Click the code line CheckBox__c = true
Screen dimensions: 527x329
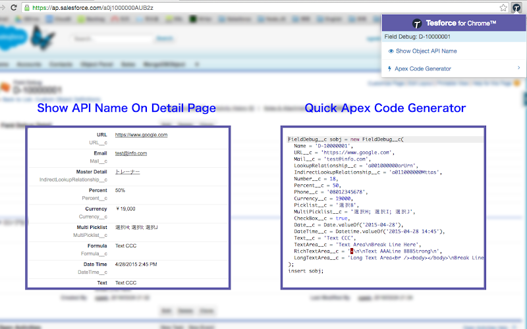pyautogui.click(x=322, y=218)
